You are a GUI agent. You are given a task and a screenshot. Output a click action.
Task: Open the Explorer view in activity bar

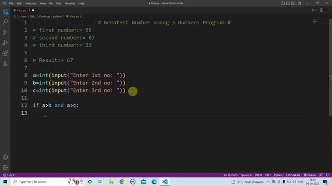[5, 12]
